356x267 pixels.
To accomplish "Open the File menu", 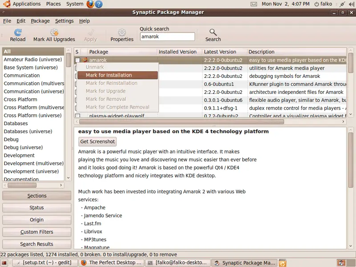I will tap(7, 21).
